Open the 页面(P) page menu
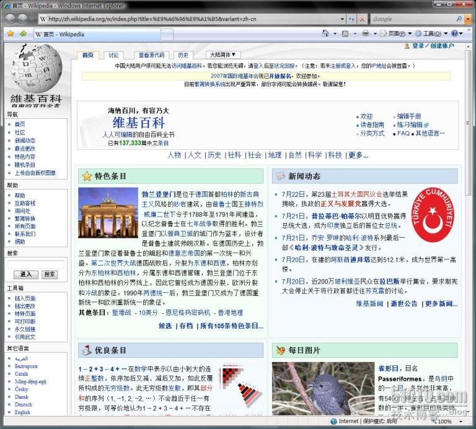This screenshot has height=429, width=476. point(397,33)
